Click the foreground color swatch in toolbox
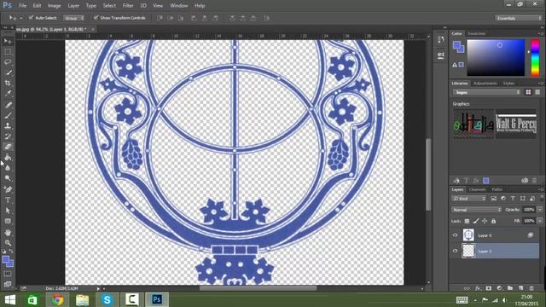The image size is (546, 307). (x=6, y=259)
